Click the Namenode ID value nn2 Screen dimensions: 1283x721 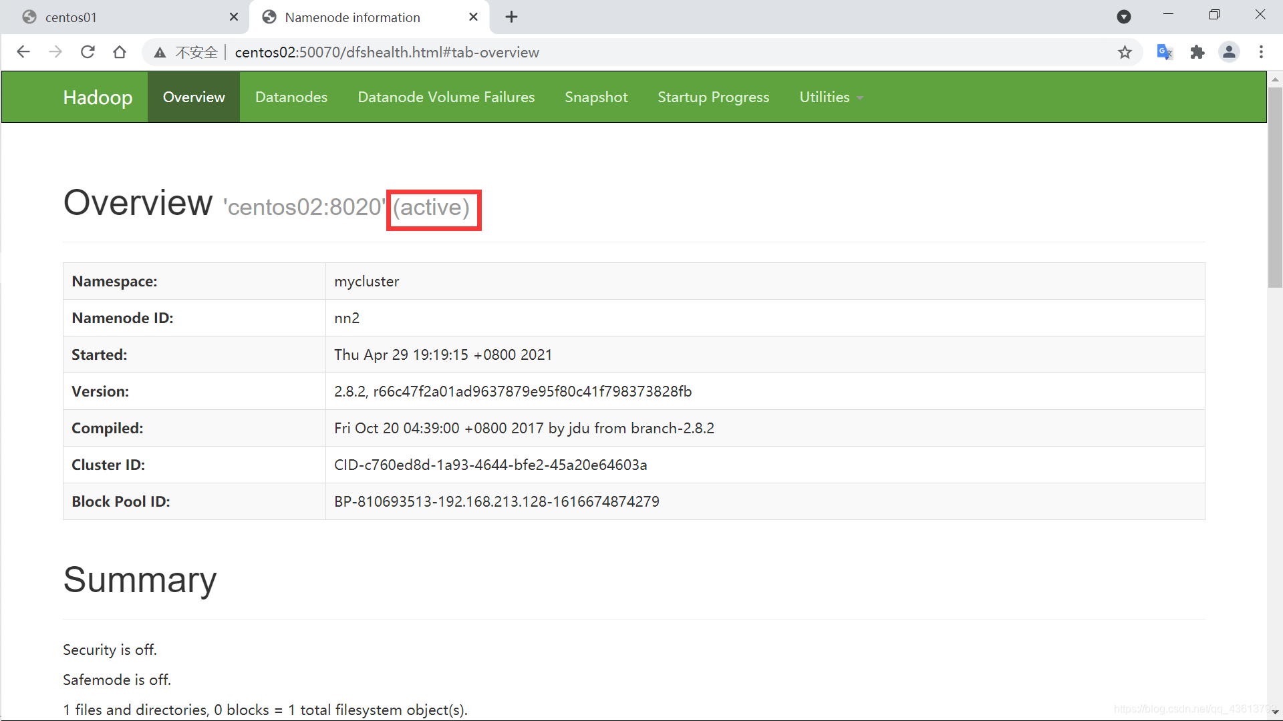click(x=347, y=318)
